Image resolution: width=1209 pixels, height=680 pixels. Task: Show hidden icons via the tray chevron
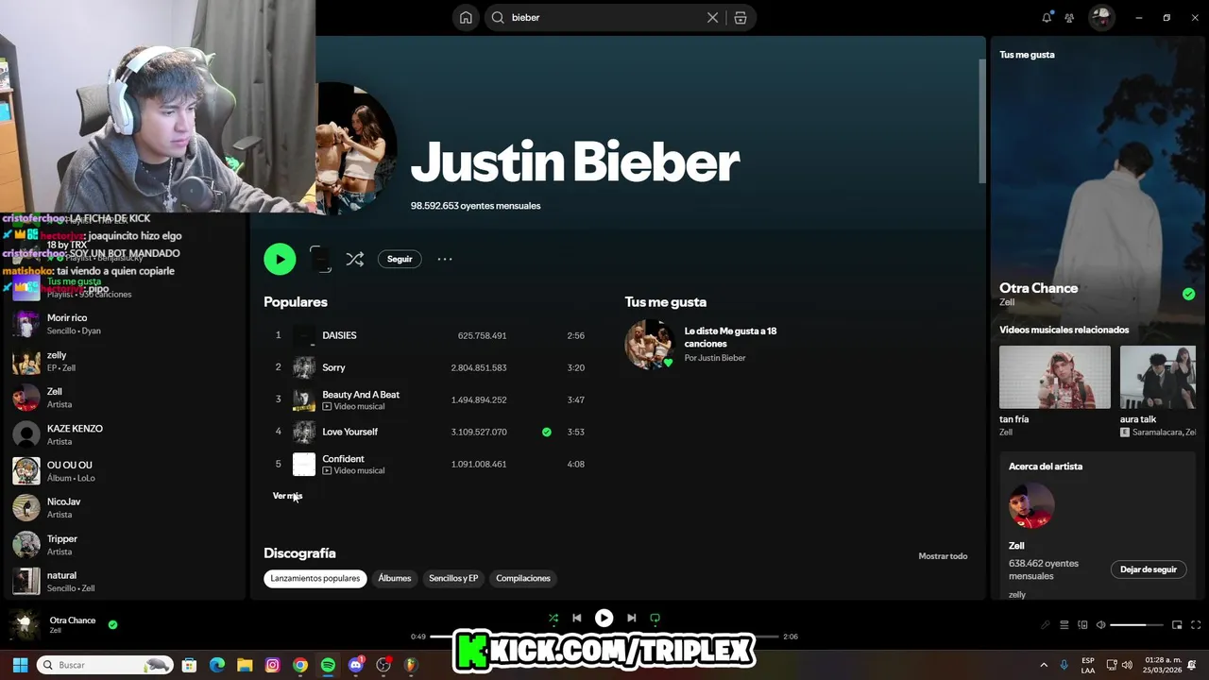pyautogui.click(x=1044, y=665)
